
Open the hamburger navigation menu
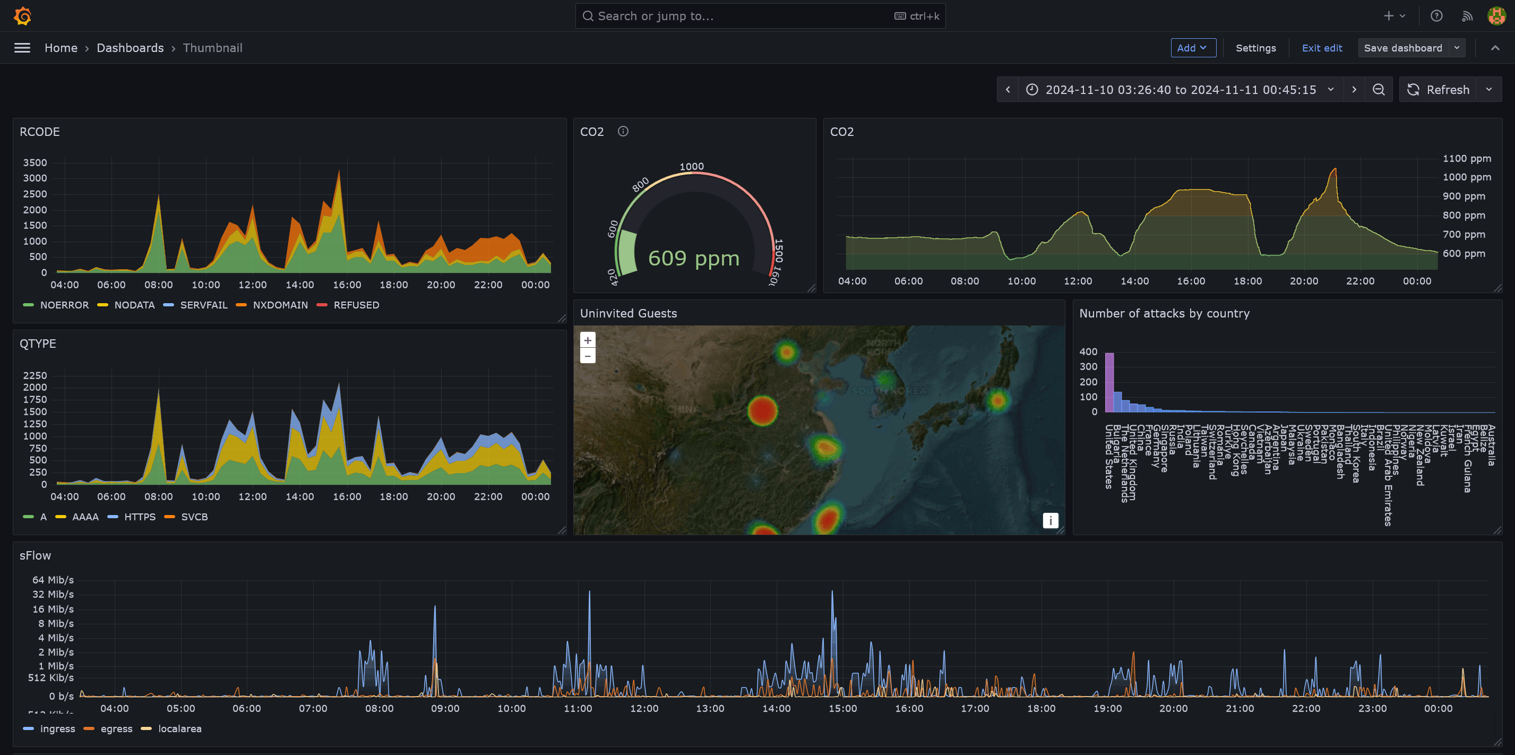[22, 48]
